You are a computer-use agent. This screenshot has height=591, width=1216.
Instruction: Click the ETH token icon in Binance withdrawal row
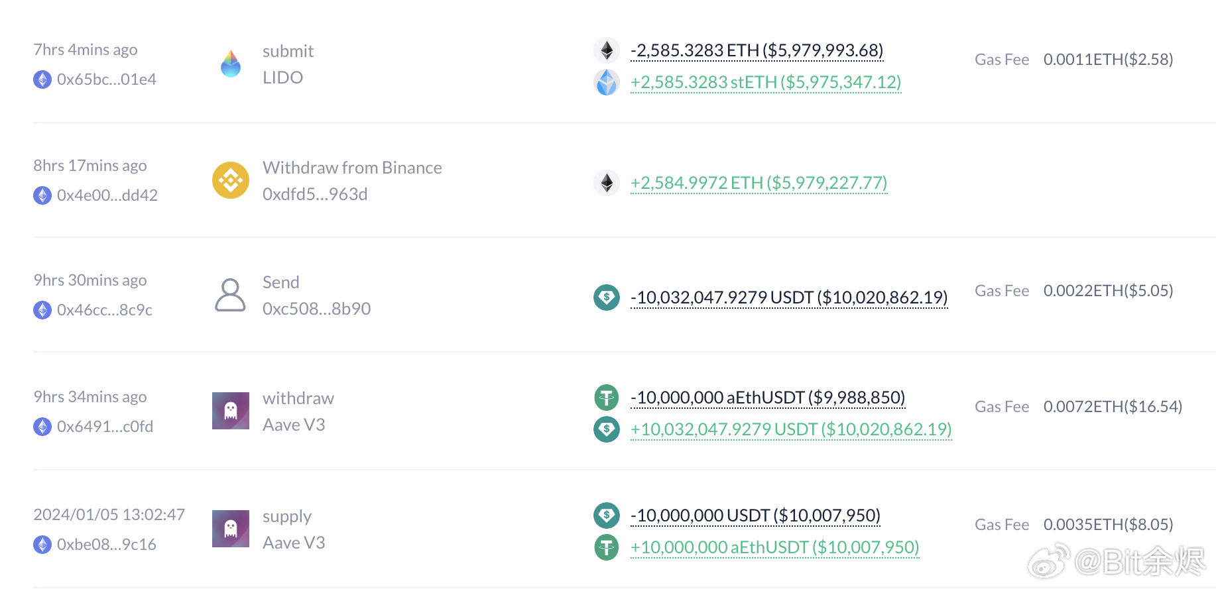[606, 183]
